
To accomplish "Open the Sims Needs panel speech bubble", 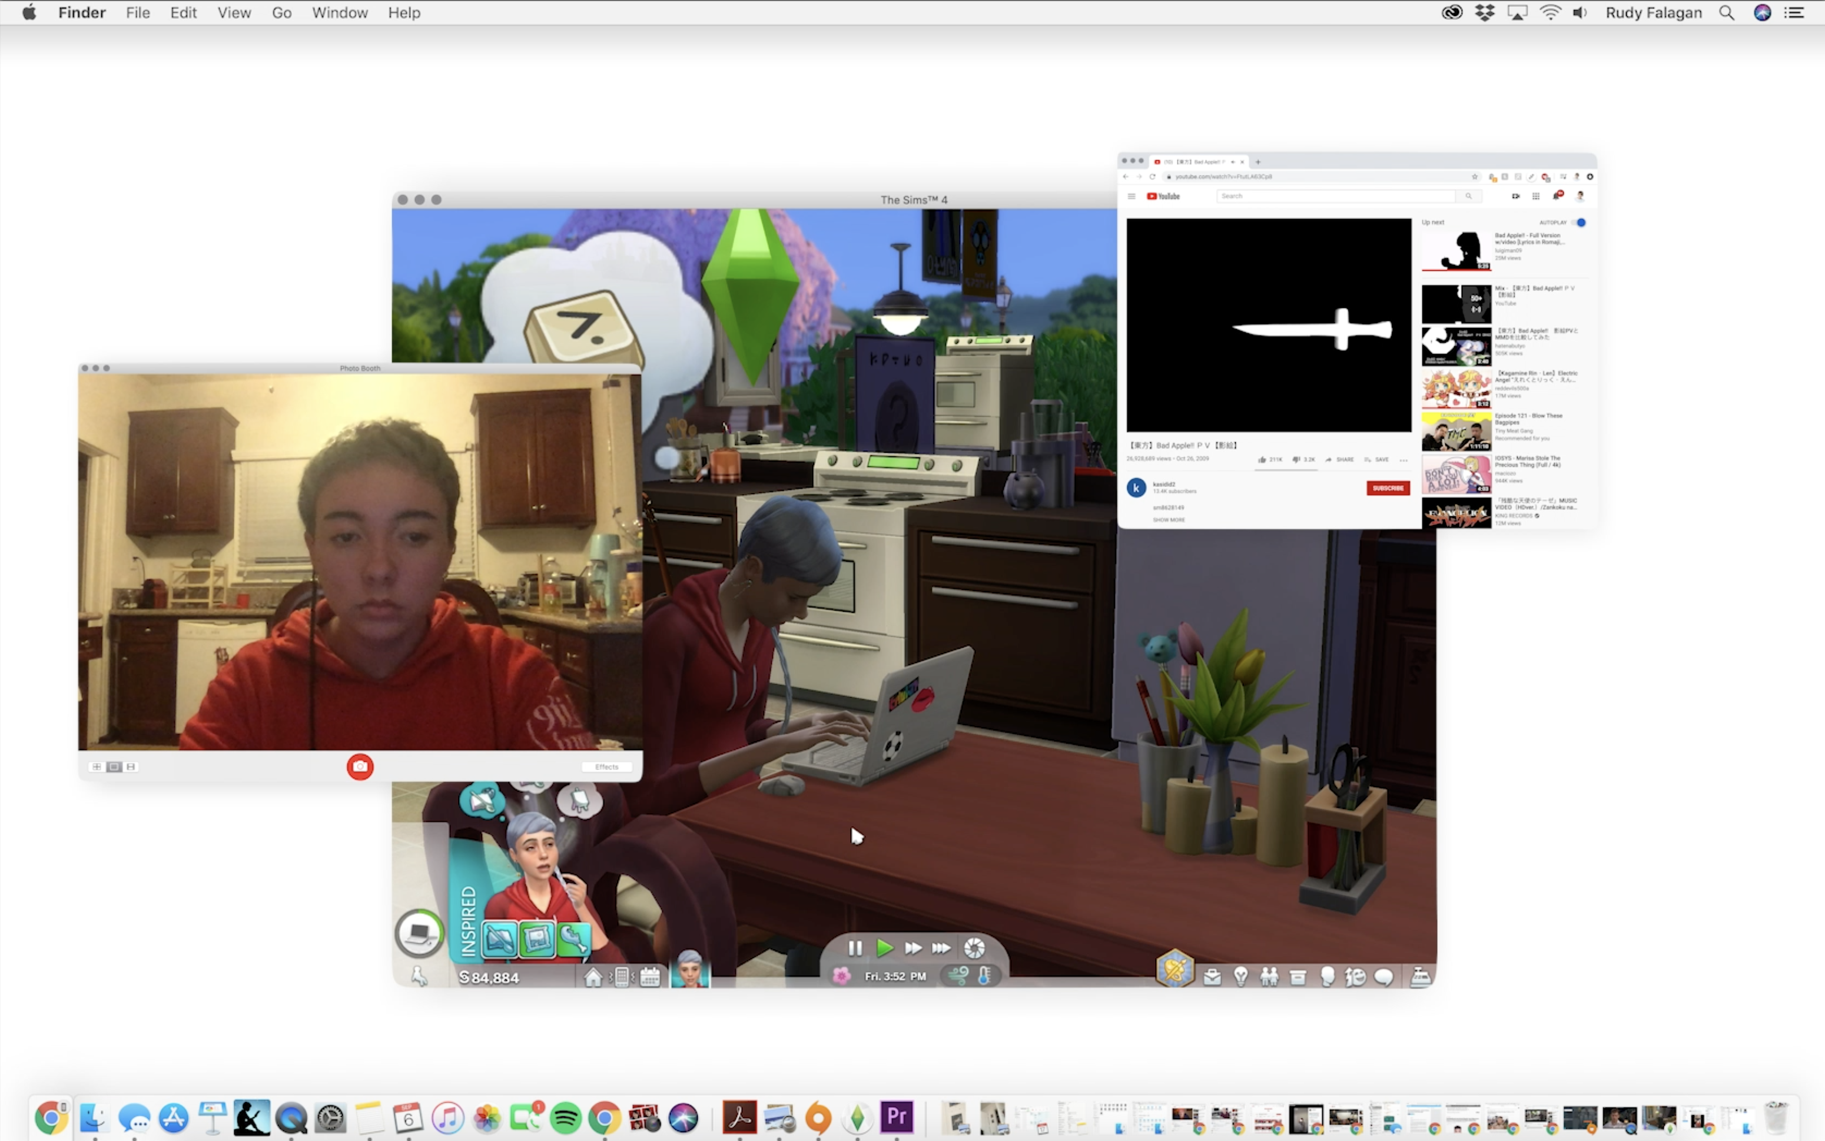I will pyautogui.click(x=1383, y=977).
